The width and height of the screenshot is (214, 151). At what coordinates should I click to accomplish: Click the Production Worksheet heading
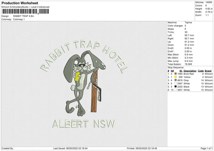[x=17, y=3]
